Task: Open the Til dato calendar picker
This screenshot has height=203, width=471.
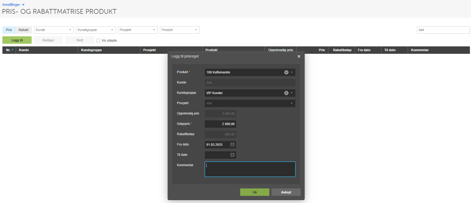Action: click(x=232, y=155)
